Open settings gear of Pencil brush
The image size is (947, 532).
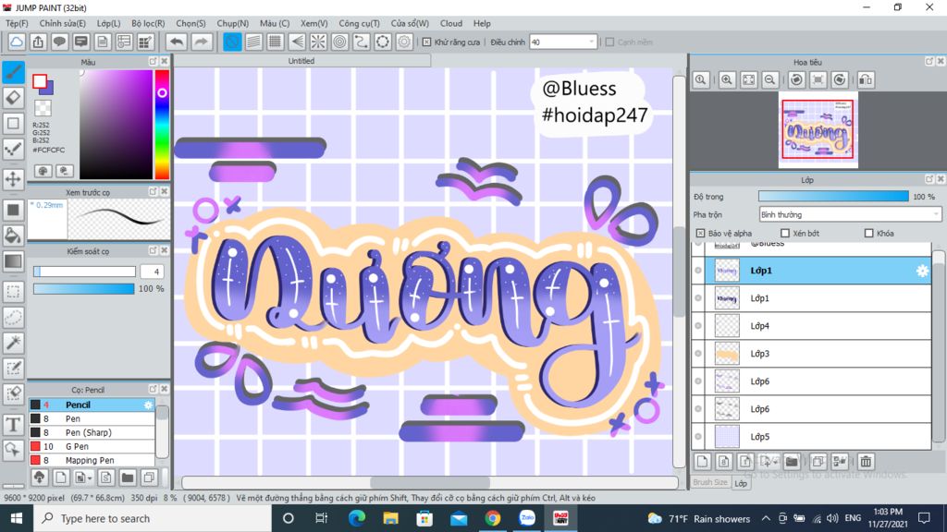click(x=148, y=405)
